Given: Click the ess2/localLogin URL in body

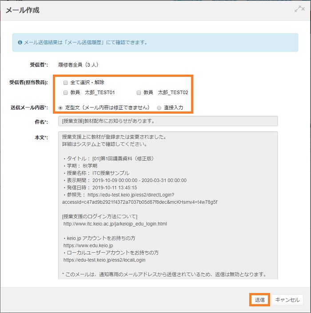Looking at the screenshot, I should pos(104,260).
